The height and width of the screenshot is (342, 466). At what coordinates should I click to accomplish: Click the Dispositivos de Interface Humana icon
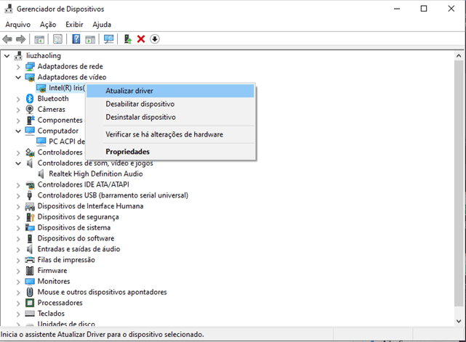[30, 206]
